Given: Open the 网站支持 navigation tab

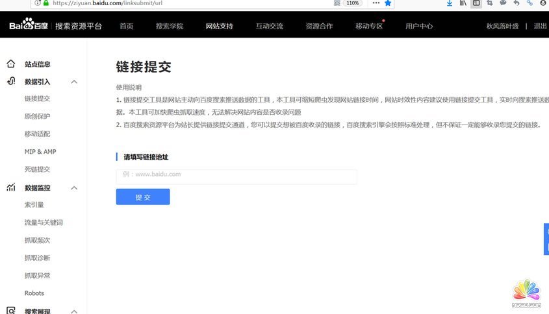Looking at the screenshot, I should (x=219, y=27).
